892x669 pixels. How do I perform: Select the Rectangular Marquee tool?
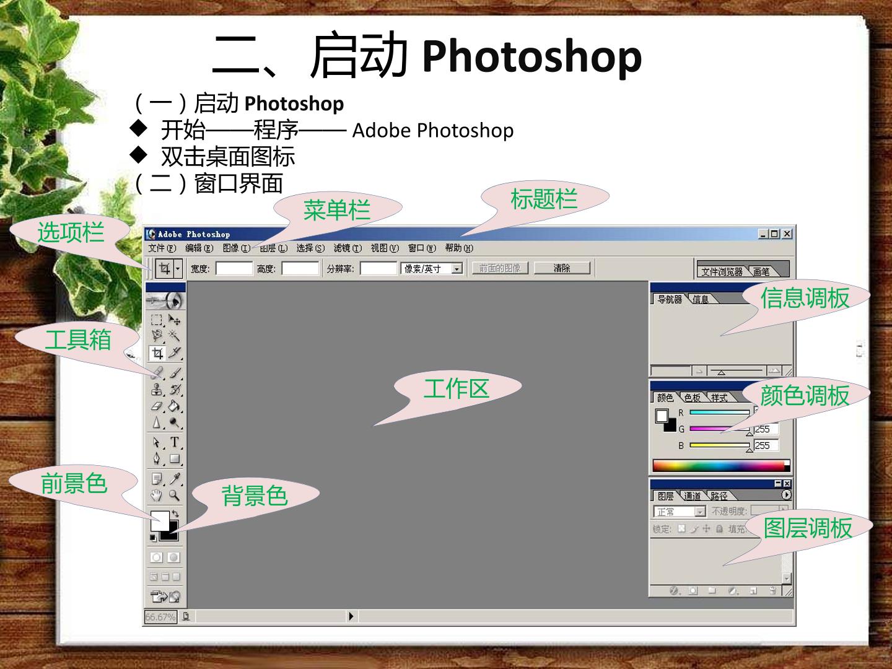pos(157,320)
